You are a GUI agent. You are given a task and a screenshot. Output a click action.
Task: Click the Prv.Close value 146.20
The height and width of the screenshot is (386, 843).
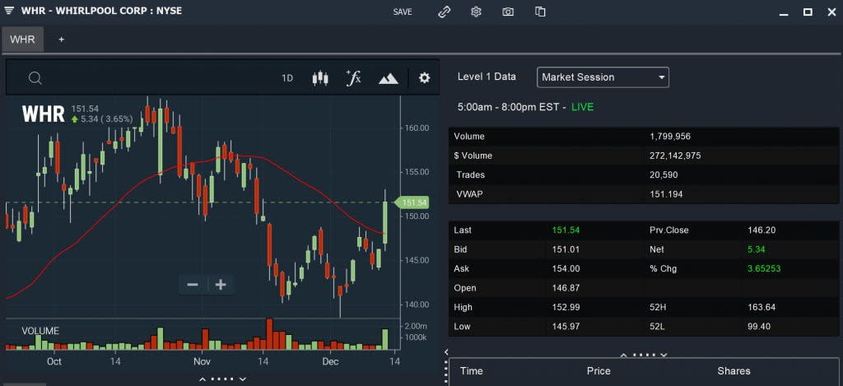click(761, 230)
